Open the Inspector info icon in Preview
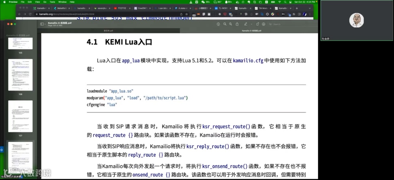The width and height of the screenshot is (394, 180). (218, 24)
